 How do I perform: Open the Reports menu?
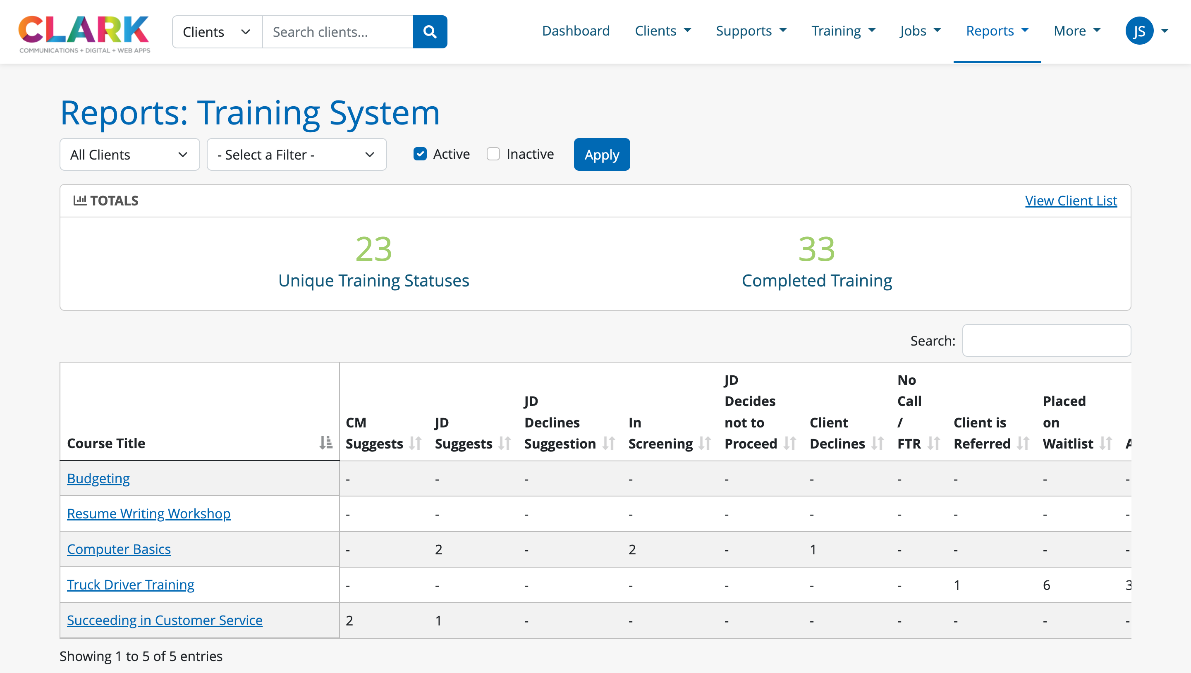(x=997, y=31)
